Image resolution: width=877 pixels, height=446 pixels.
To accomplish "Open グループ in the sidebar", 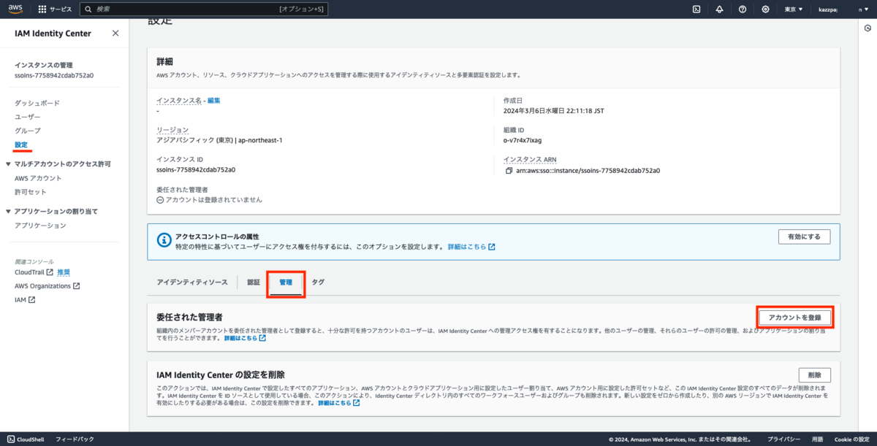I will 28,131.
